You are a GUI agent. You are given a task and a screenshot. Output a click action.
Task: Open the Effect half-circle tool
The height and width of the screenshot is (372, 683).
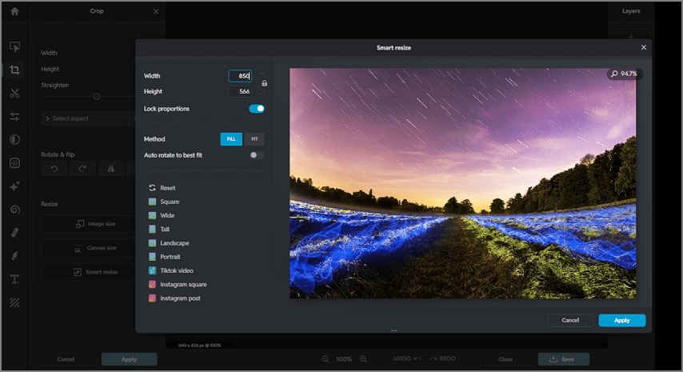tap(15, 140)
